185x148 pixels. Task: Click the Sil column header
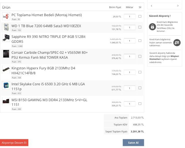[140, 7]
